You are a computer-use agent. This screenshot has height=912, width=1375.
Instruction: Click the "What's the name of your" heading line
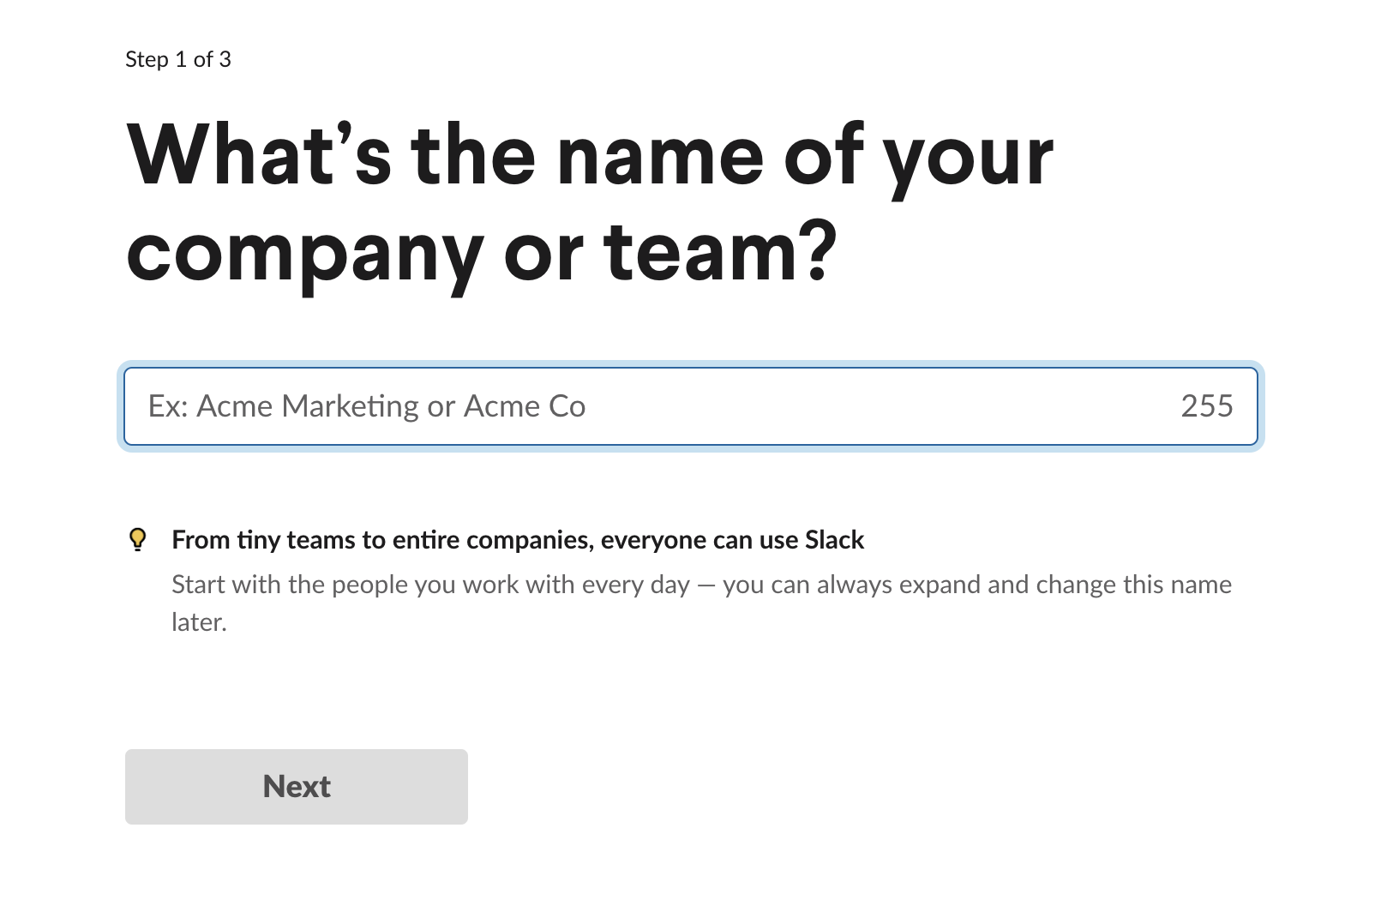click(x=590, y=157)
